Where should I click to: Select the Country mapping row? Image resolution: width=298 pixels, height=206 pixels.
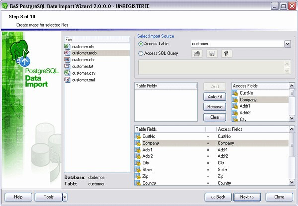click(x=212, y=183)
